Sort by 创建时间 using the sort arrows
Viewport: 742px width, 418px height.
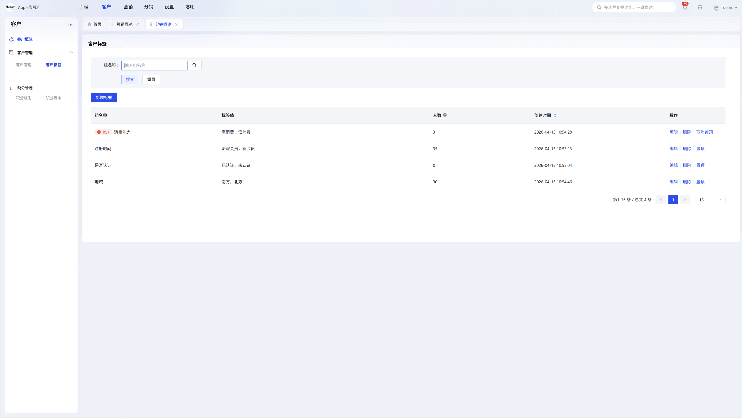click(555, 115)
